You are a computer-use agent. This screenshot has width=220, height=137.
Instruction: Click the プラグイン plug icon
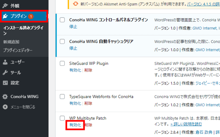click(5, 16)
